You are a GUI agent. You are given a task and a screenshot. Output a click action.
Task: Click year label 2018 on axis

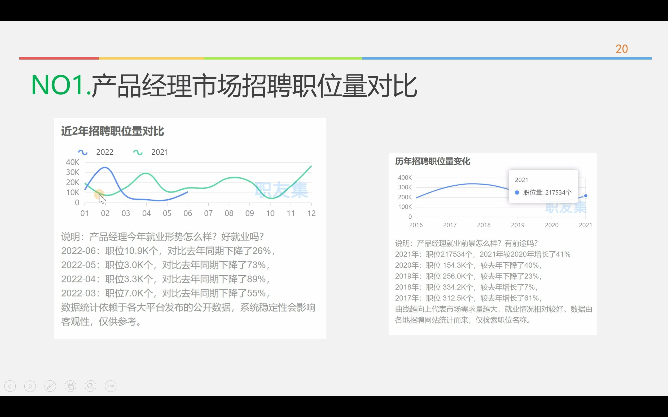point(484,225)
